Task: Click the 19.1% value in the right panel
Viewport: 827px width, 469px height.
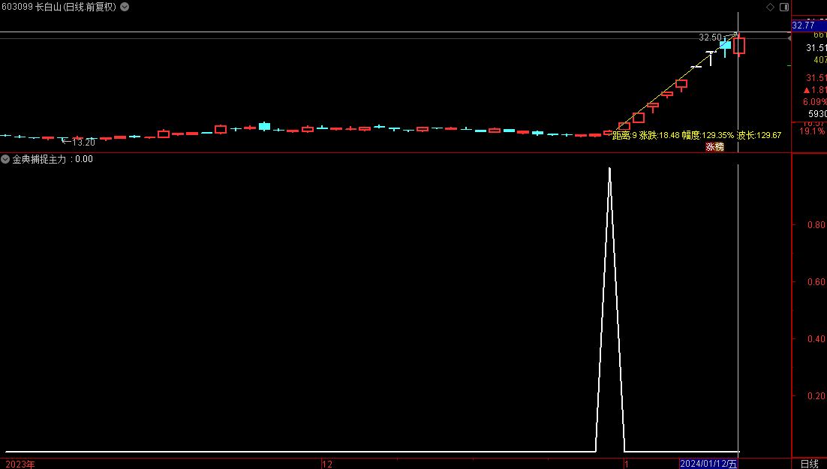Action: click(x=812, y=131)
